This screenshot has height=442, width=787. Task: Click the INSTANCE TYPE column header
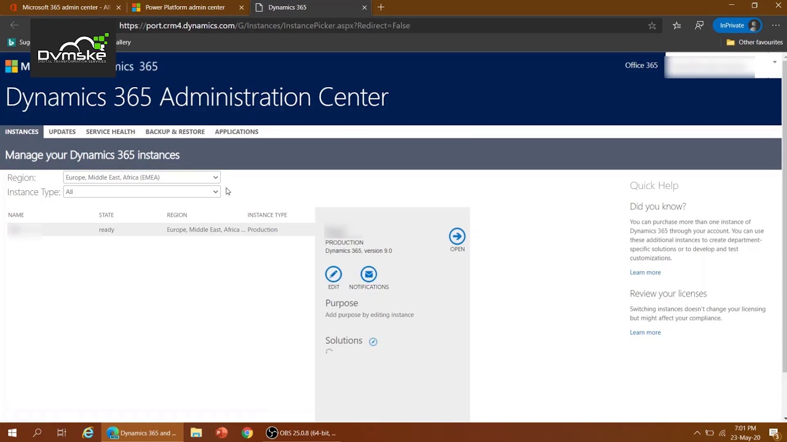(267, 215)
